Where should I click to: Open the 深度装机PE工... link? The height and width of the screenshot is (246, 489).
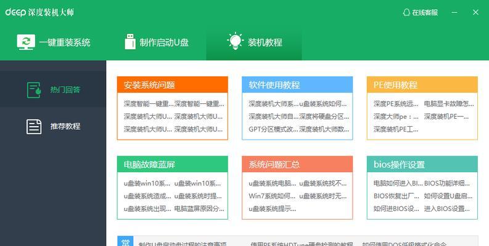[396, 129]
